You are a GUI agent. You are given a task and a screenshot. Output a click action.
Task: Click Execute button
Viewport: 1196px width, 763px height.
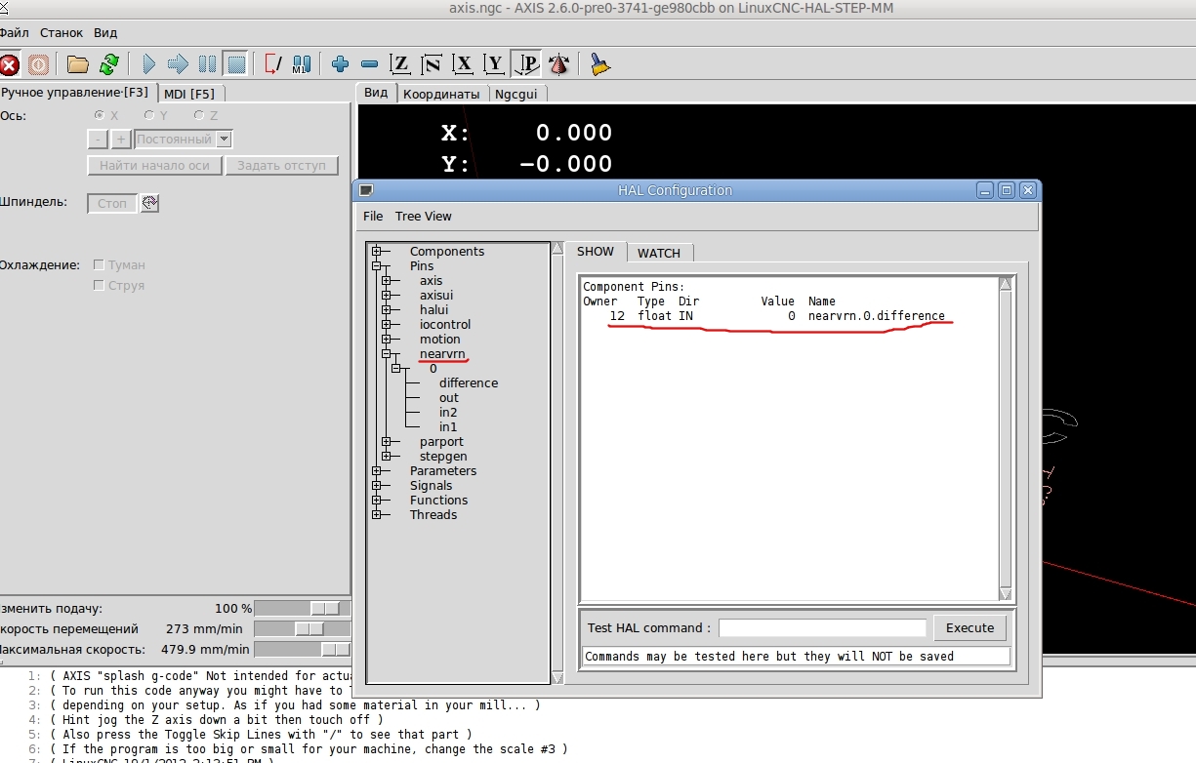(969, 627)
